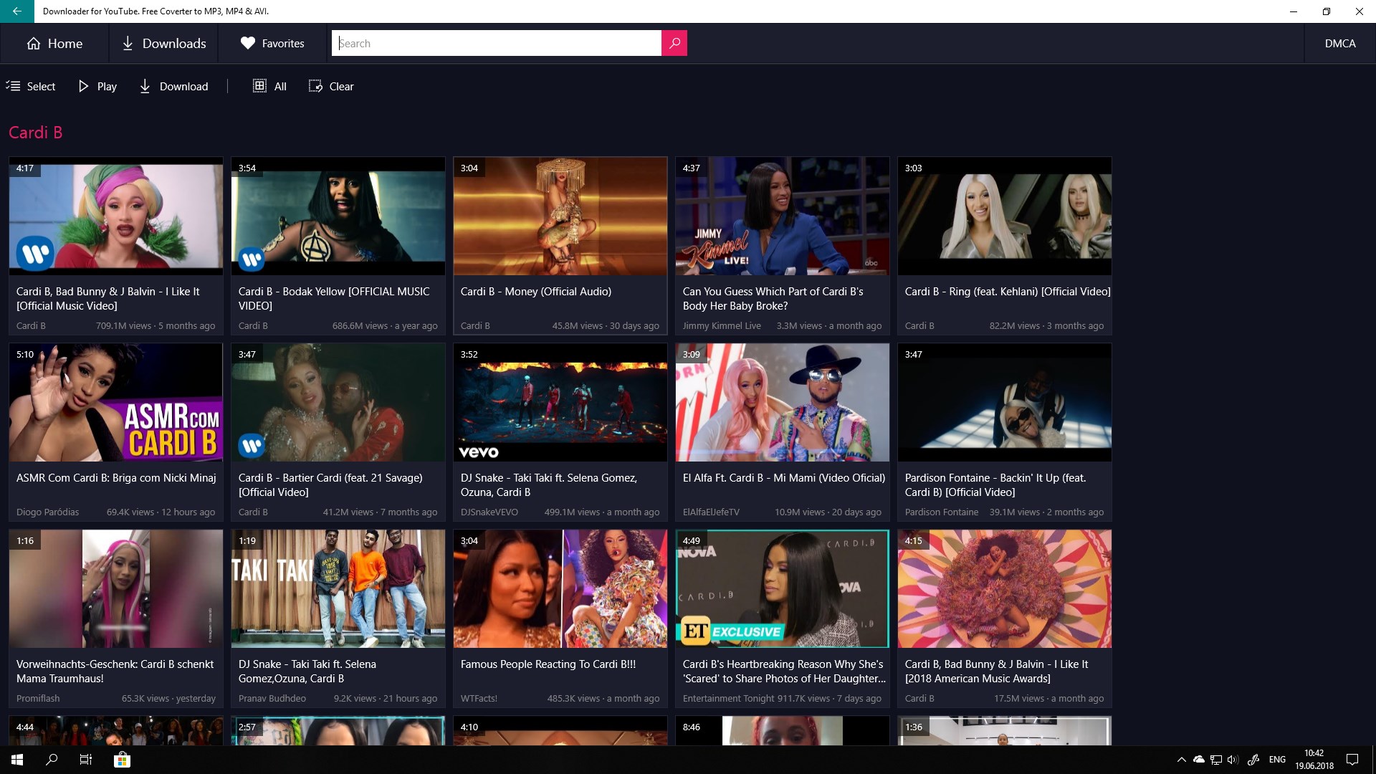Viewport: 1376px width, 774px height.
Task: Open the Pranav Budhdeo Taki Taki thumbnail
Action: click(338, 588)
